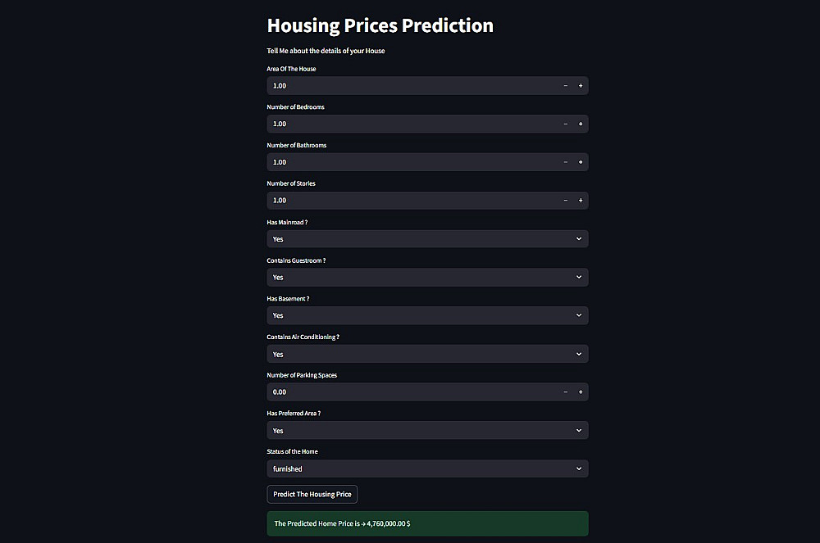Increase Area Of The House value
820x543 pixels.
581,86
